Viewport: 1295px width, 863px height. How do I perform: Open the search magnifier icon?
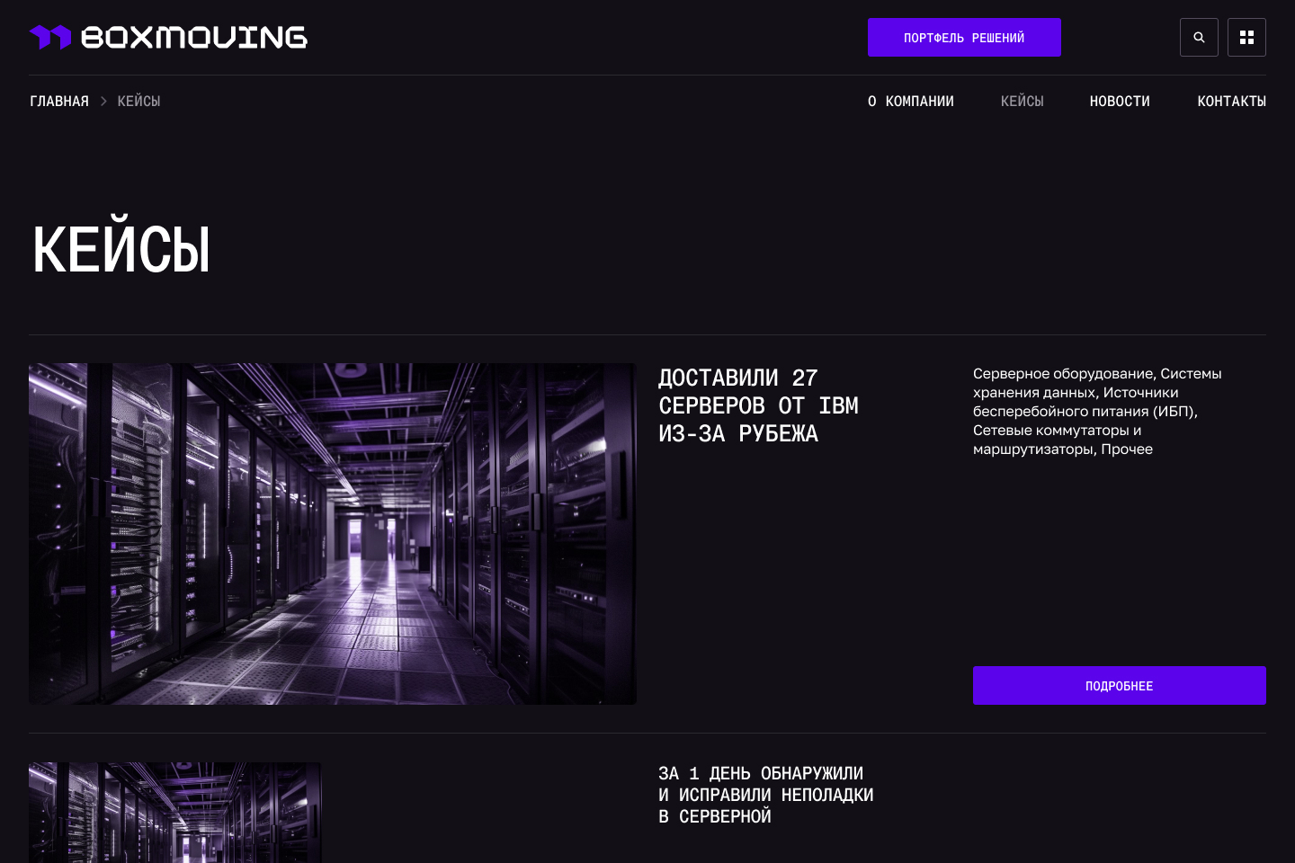(x=1199, y=38)
